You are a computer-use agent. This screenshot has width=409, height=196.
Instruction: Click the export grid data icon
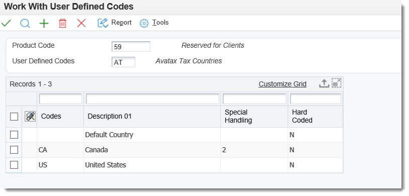point(324,83)
